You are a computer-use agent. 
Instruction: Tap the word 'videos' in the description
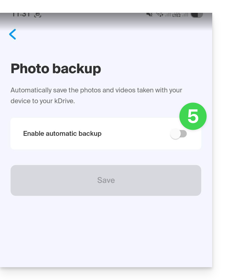coord(125,90)
